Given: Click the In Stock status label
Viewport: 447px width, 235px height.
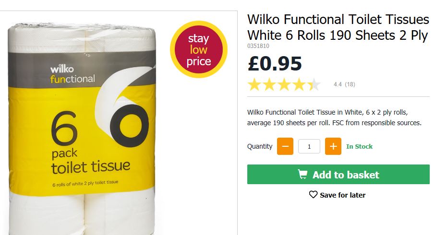Looking at the screenshot, I should click(359, 146).
